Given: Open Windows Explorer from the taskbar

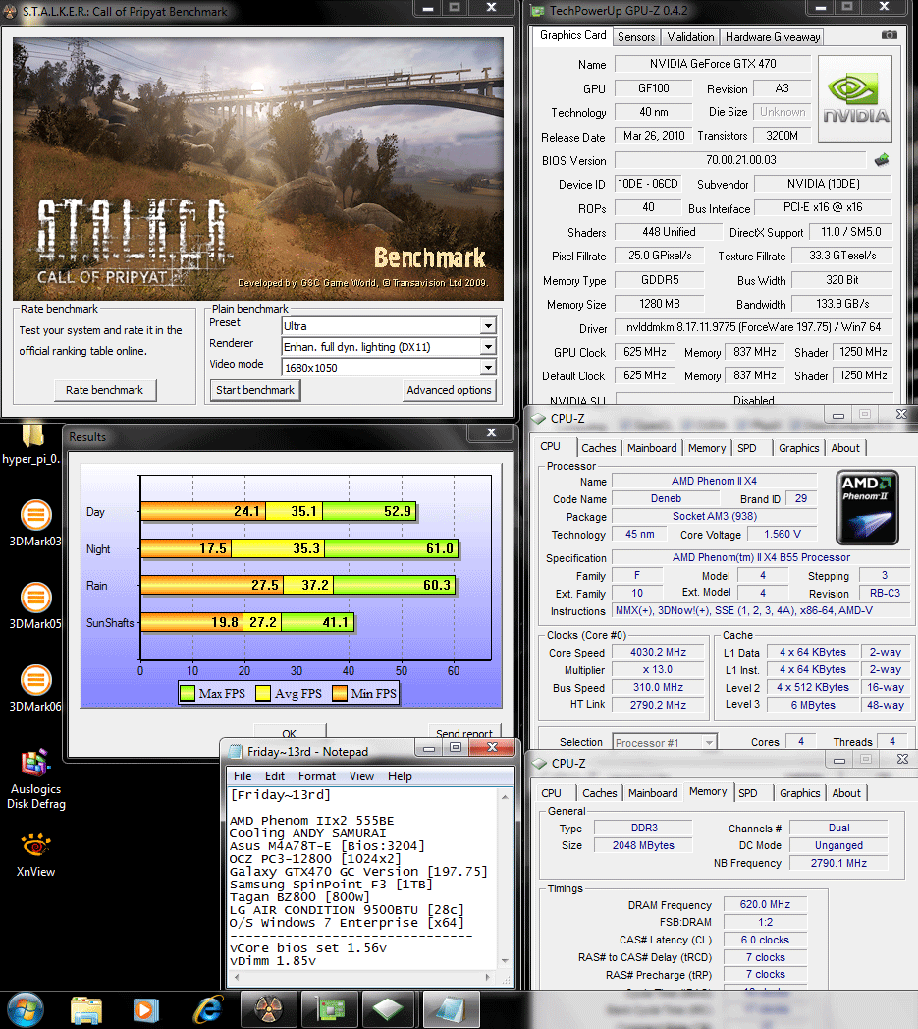Looking at the screenshot, I should tap(86, 1010).
